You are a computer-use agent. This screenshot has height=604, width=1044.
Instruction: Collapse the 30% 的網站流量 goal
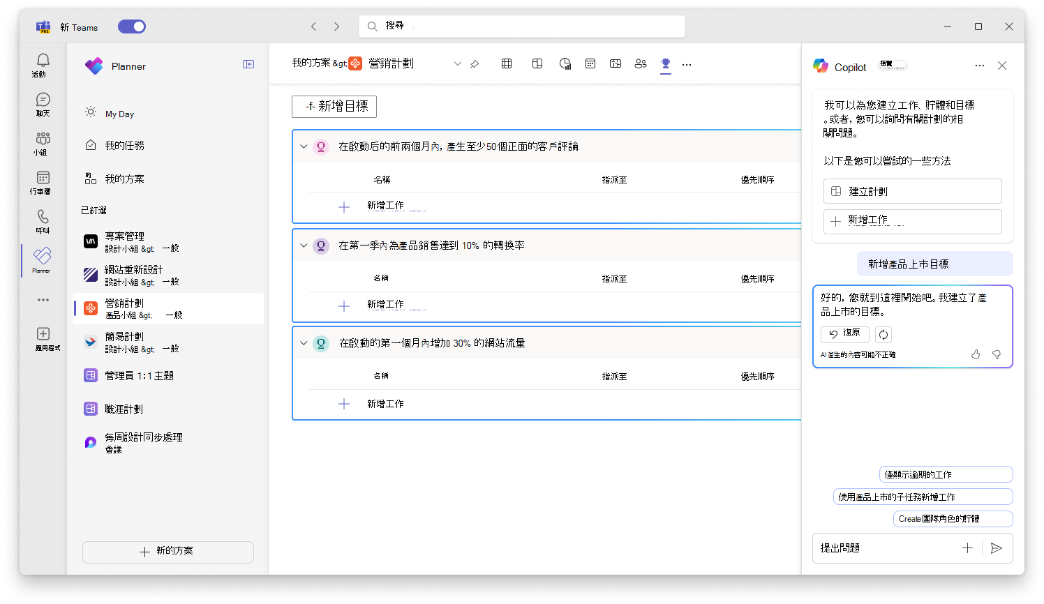(x=304, y=343)
